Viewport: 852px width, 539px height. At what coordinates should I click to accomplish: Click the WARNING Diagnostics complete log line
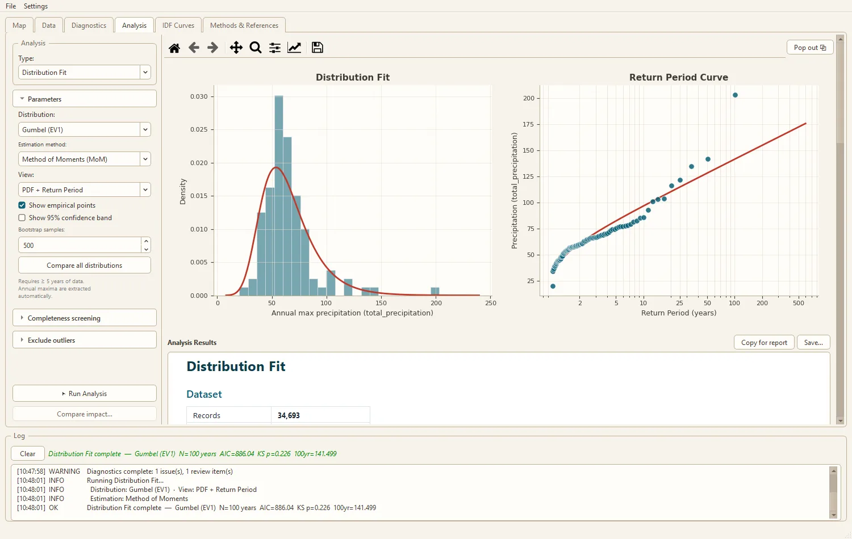125,471
